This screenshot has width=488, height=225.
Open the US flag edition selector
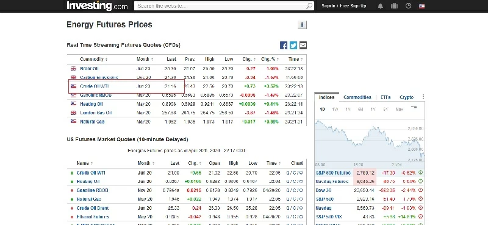[x=422, y=6]
